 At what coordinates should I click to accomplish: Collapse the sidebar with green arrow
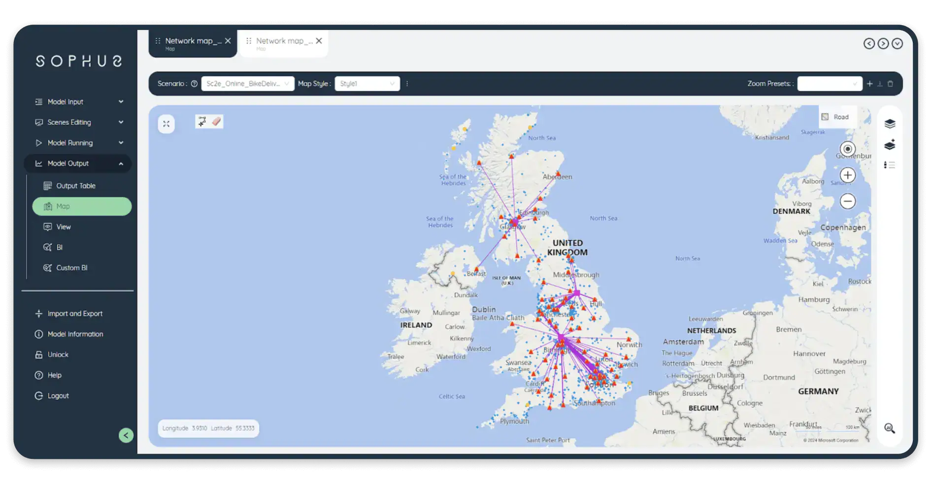(x=126, y=435)
